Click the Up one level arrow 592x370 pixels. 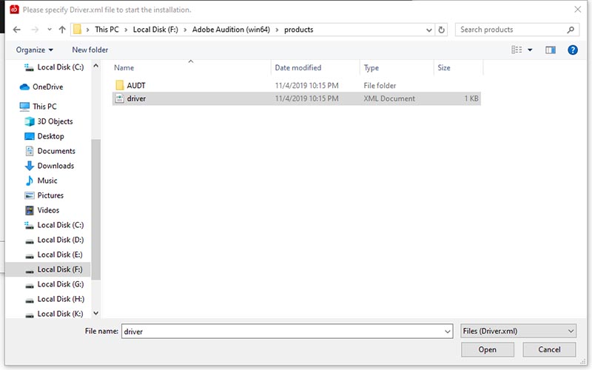(61, 30)
